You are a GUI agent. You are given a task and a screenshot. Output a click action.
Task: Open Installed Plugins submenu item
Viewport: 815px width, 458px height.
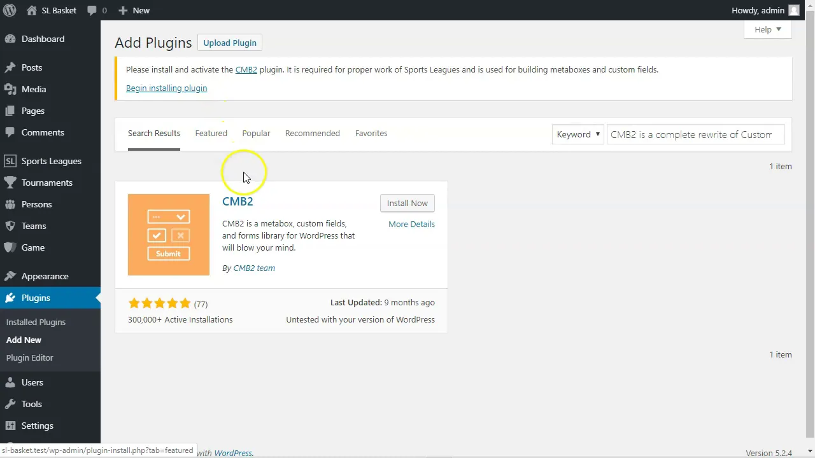pos(36,322)
